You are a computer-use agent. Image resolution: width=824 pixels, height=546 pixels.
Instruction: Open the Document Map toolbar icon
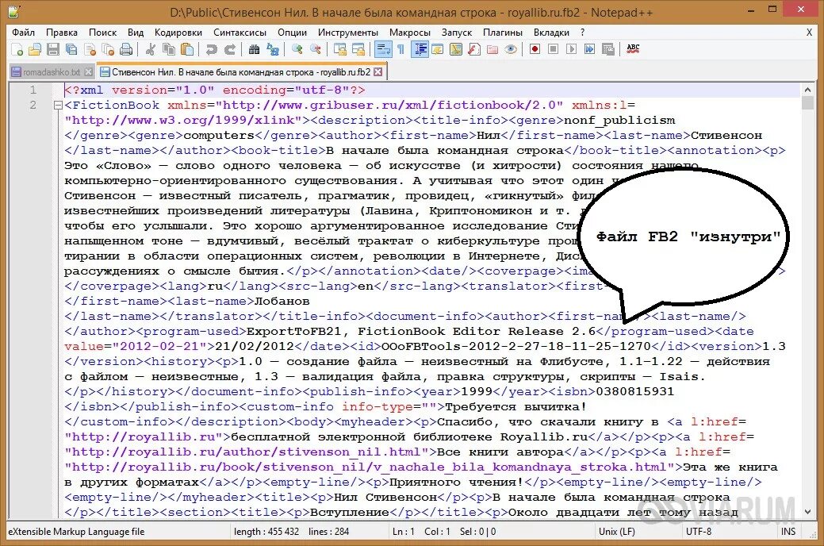(x=456, y=49)
